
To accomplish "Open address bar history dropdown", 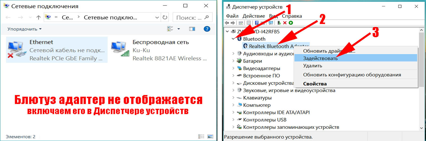I will pyautogui.click(x=157, y=18).
